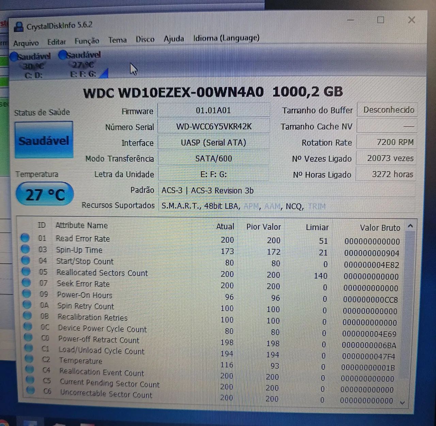The width and height of the screenshot is (436, 426).
Task: Click the status icon for Power-off Retract Count
Action: click(x=29, y=337)
